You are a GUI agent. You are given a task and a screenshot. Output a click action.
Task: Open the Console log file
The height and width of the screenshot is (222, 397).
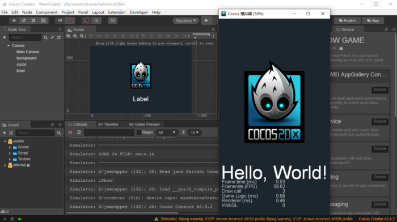79,133
